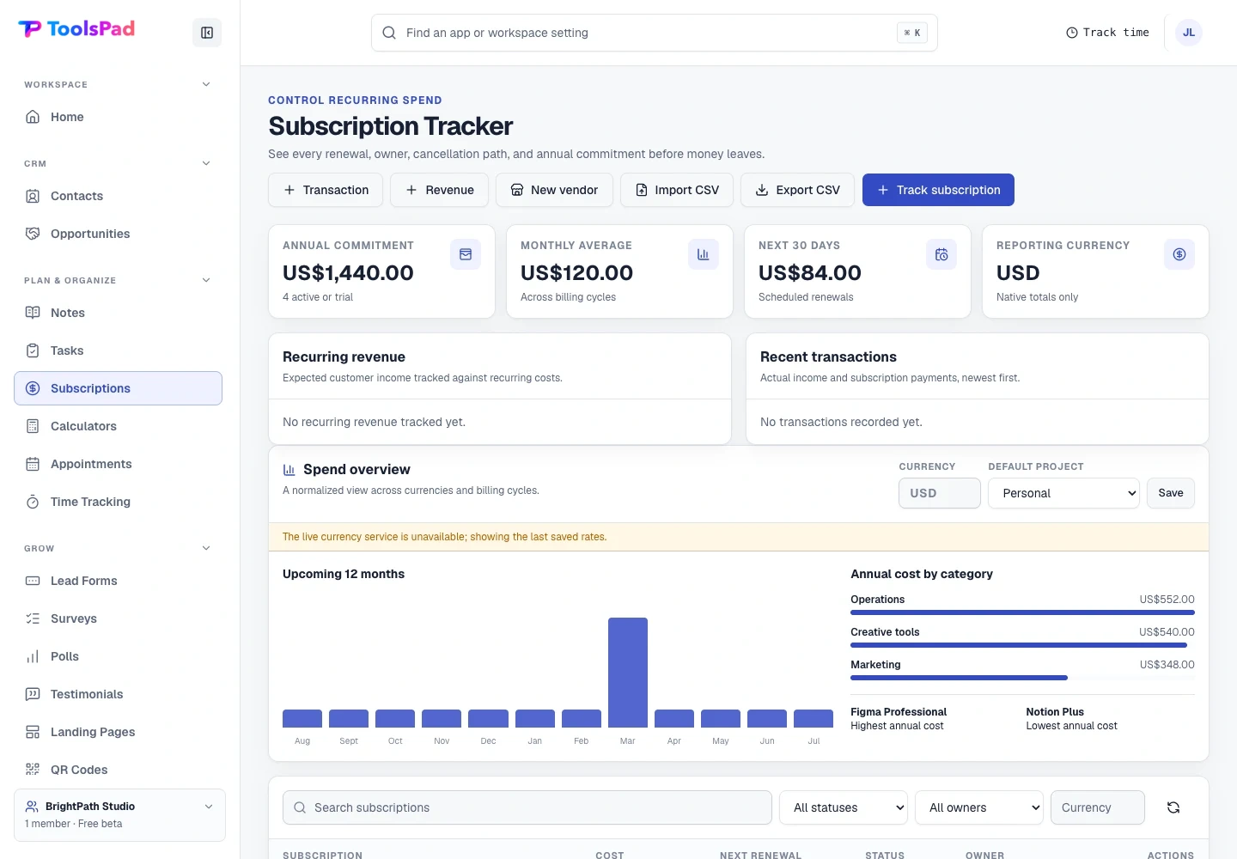
Task: Click the reporting currency dollar icon
Action: 1179,254
